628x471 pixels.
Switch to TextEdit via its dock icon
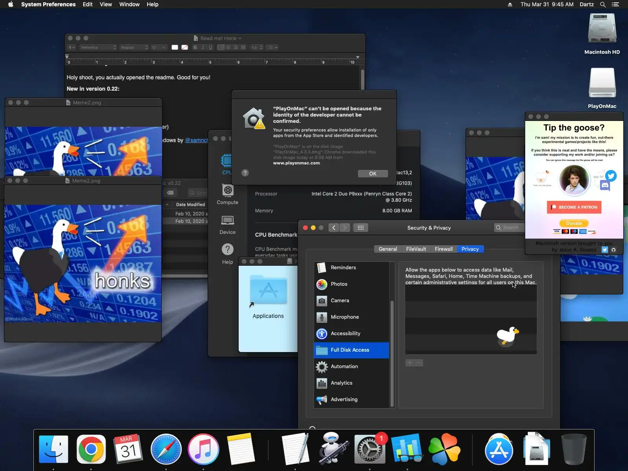coord(295,449)
